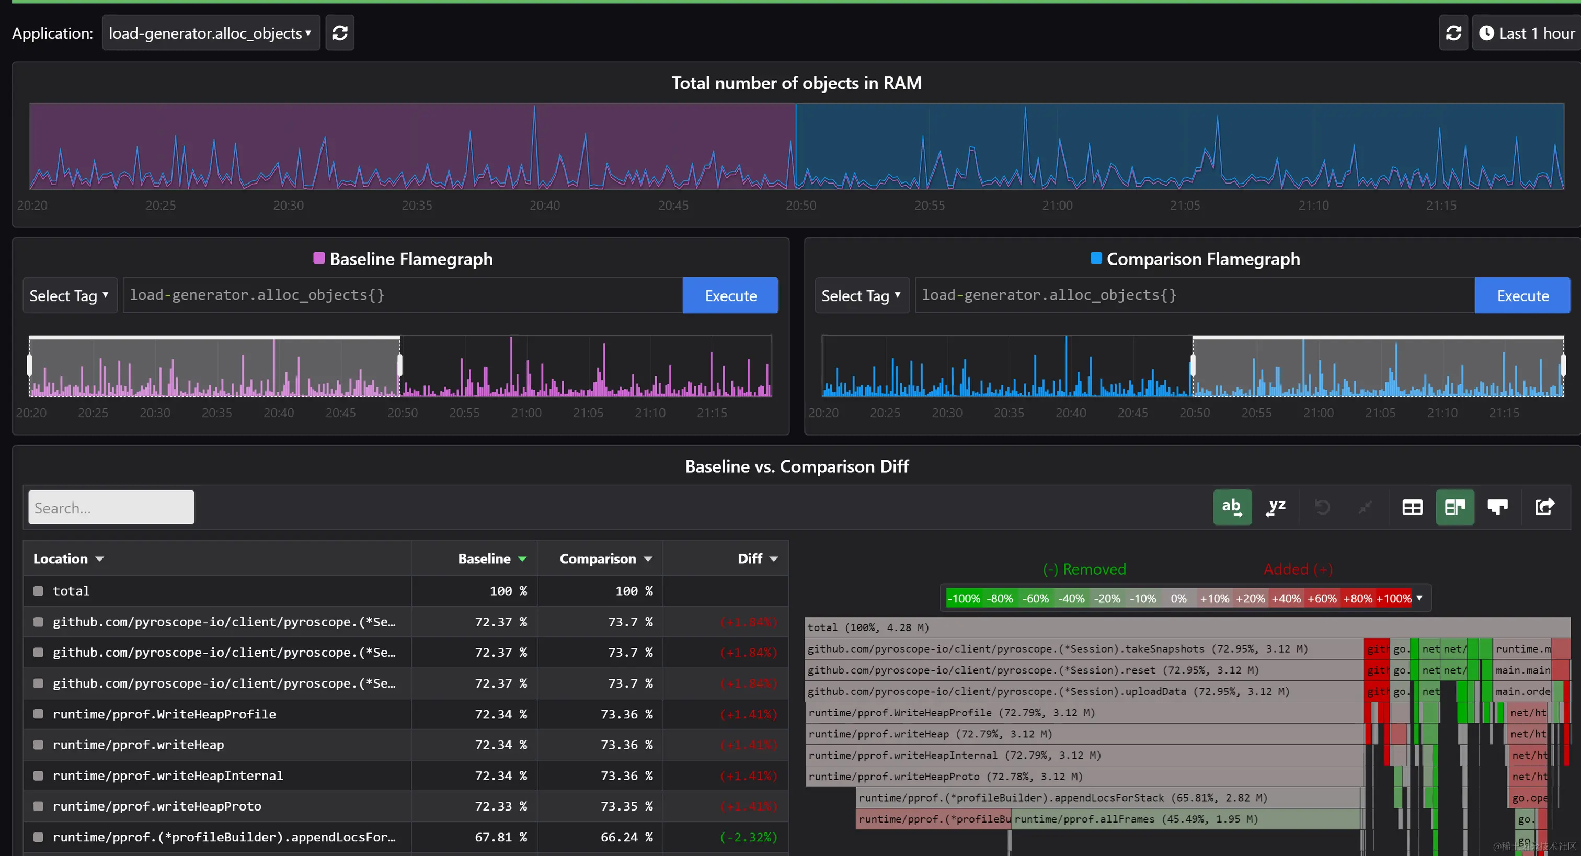The height and width of the screenshot is (856, 1581).
Task: Select the 'ab' head-first fit mode
Action: click(1232, 507)
